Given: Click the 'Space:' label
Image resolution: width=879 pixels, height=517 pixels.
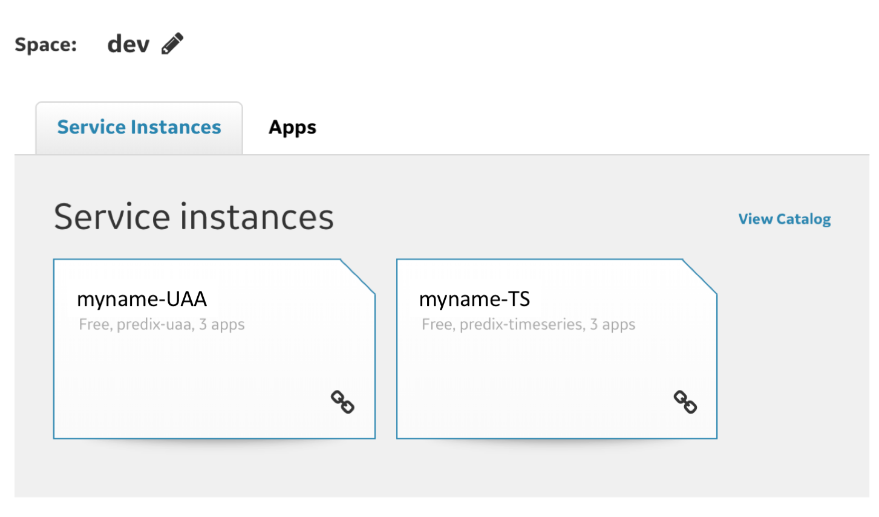Looking at the screenshot, I should [46, 45].
